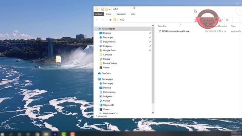Open Descargas under Acceso rápido

pyautogui.click(x=108, y=37)
